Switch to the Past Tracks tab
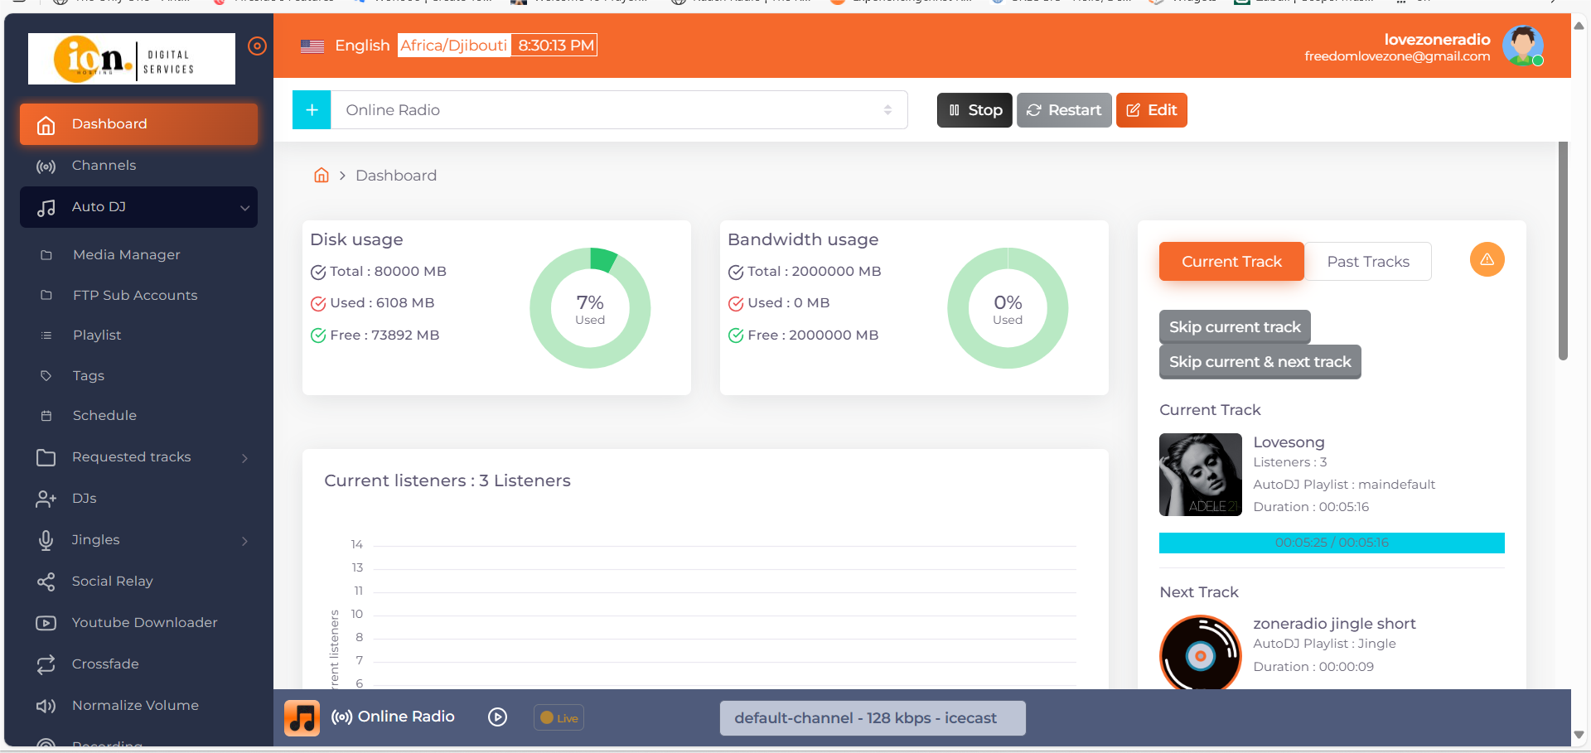 pos(1368,262)
